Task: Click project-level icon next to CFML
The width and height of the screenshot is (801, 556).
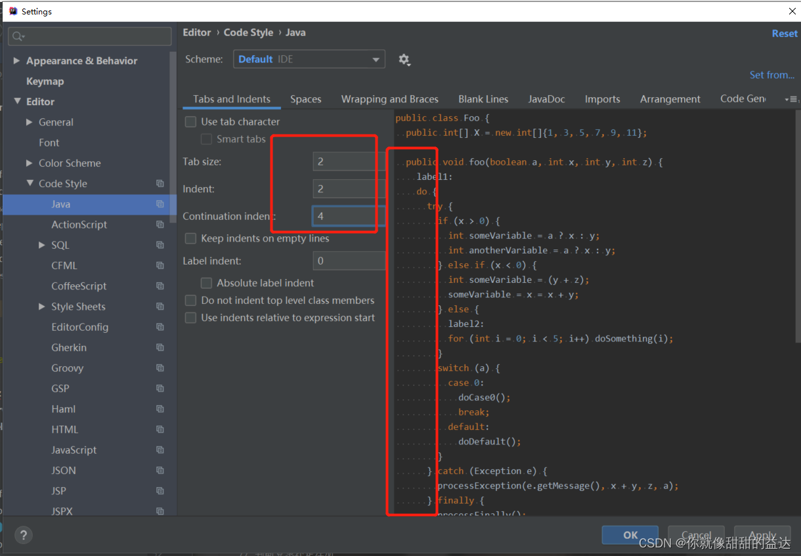Action: (x=160, y=265)
